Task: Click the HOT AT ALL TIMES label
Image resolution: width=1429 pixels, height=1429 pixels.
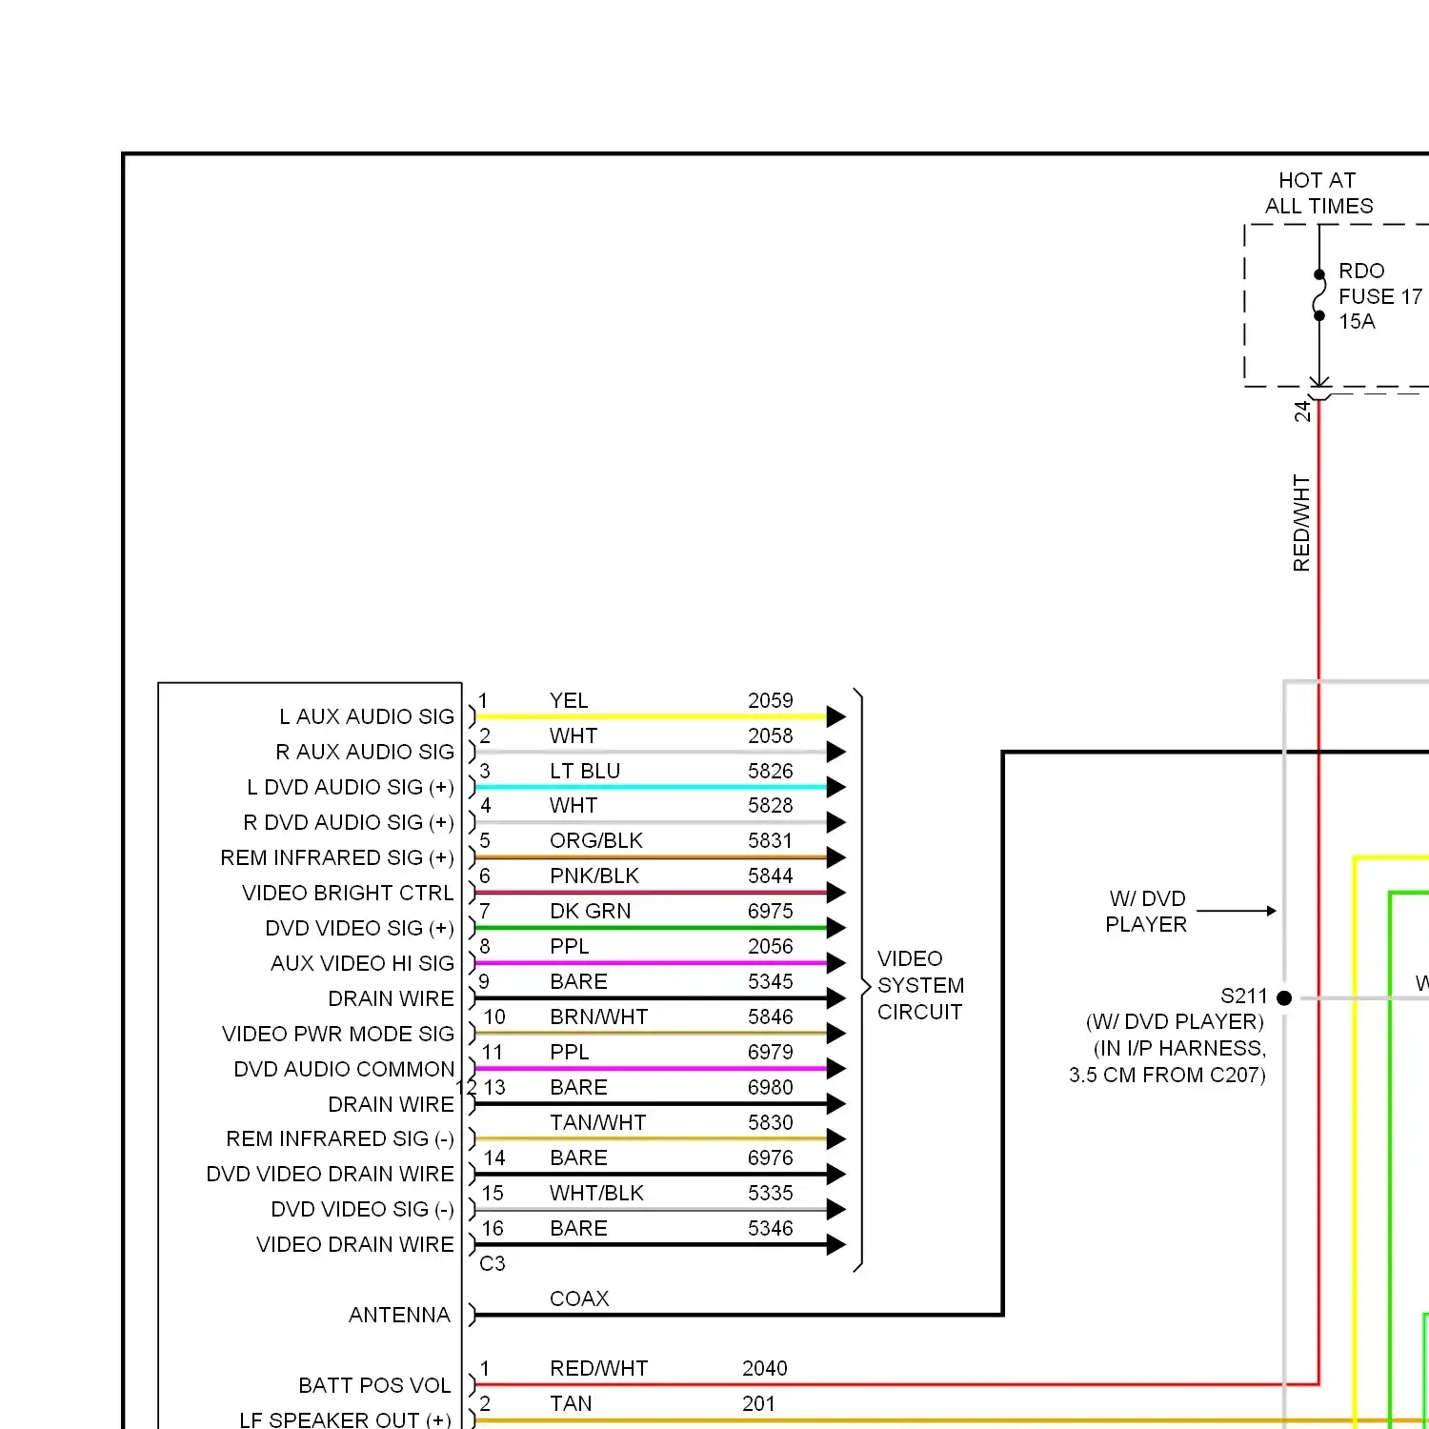Action: [x=1318, y=193]
